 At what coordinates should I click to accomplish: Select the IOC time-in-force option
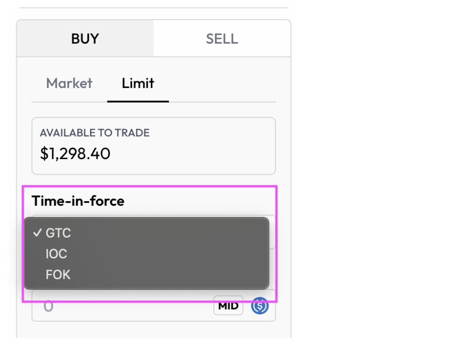56,254
